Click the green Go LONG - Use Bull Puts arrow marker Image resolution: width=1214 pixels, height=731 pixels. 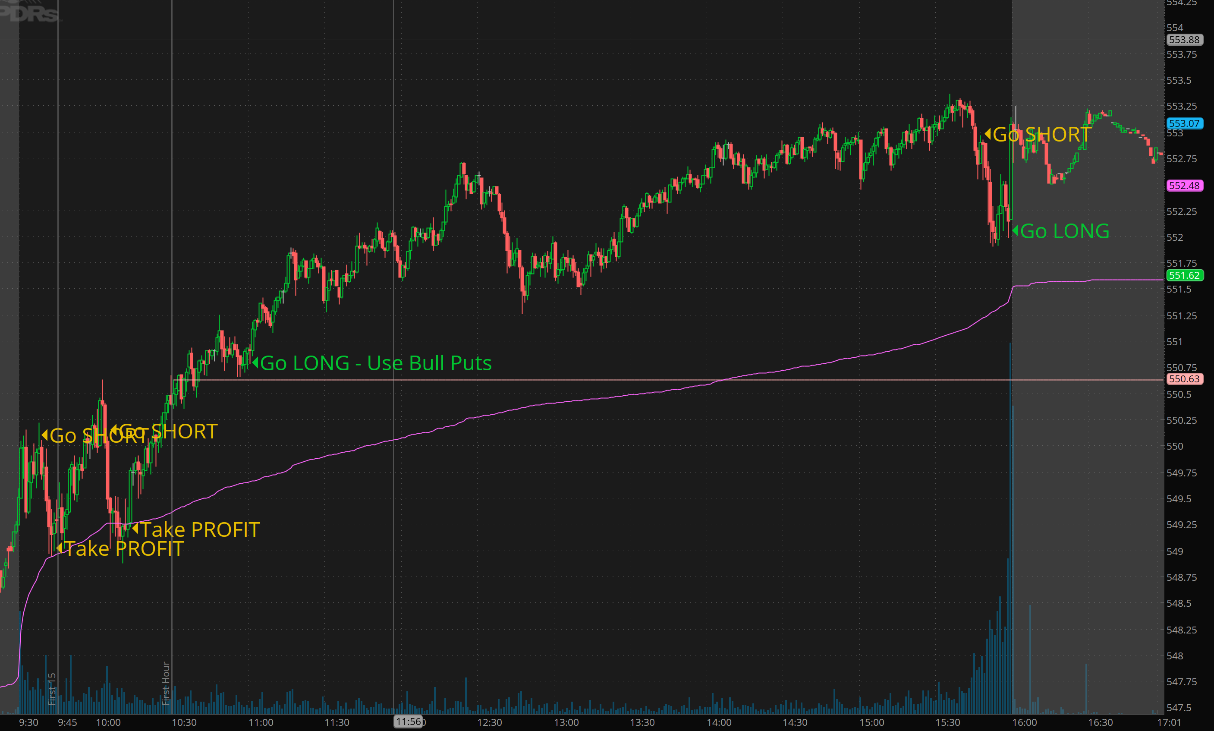tap(255, 362)
